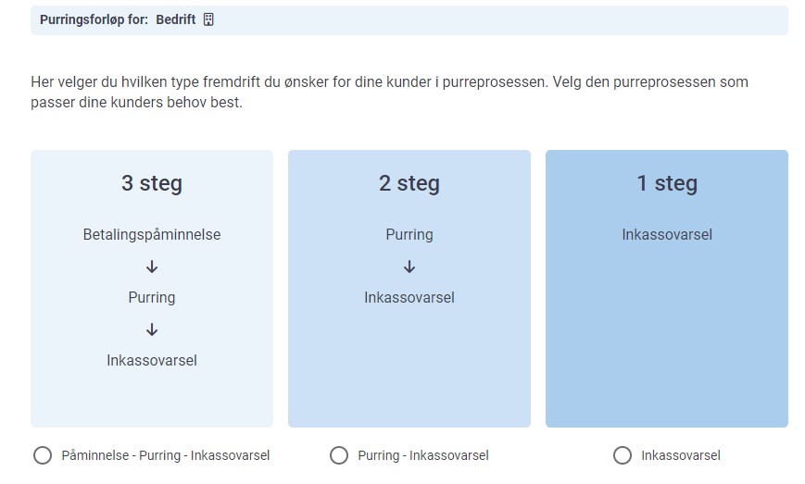
Task: Select the Påminnelse - Purring - Inkassovarsel radio button
Action: pos(43,455)
